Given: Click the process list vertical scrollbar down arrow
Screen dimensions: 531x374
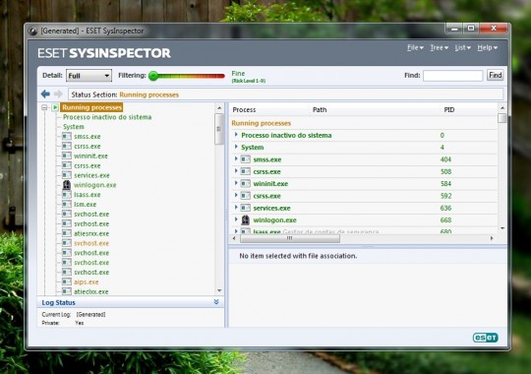Looking at the screenshot, I should [x=502, y=228].
